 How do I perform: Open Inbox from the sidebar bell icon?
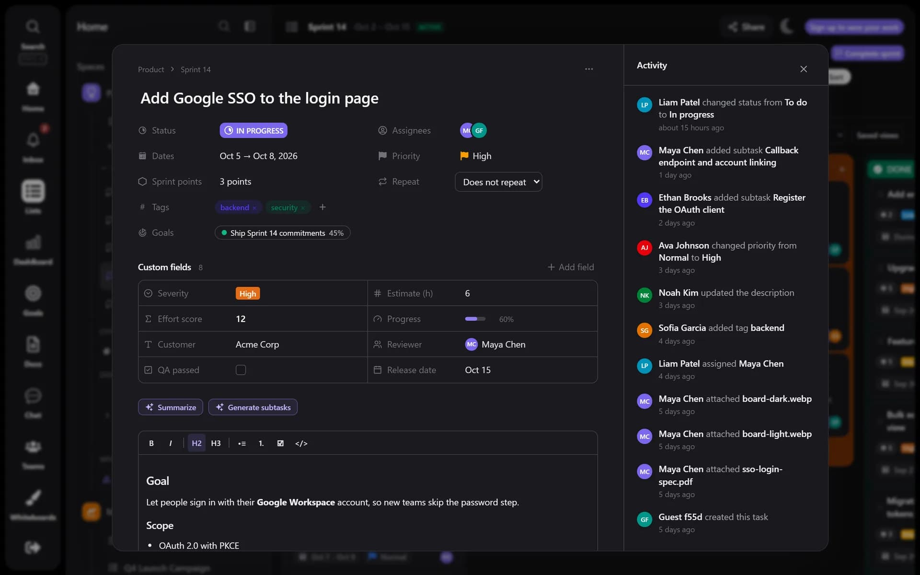click(x=33, y=146)
